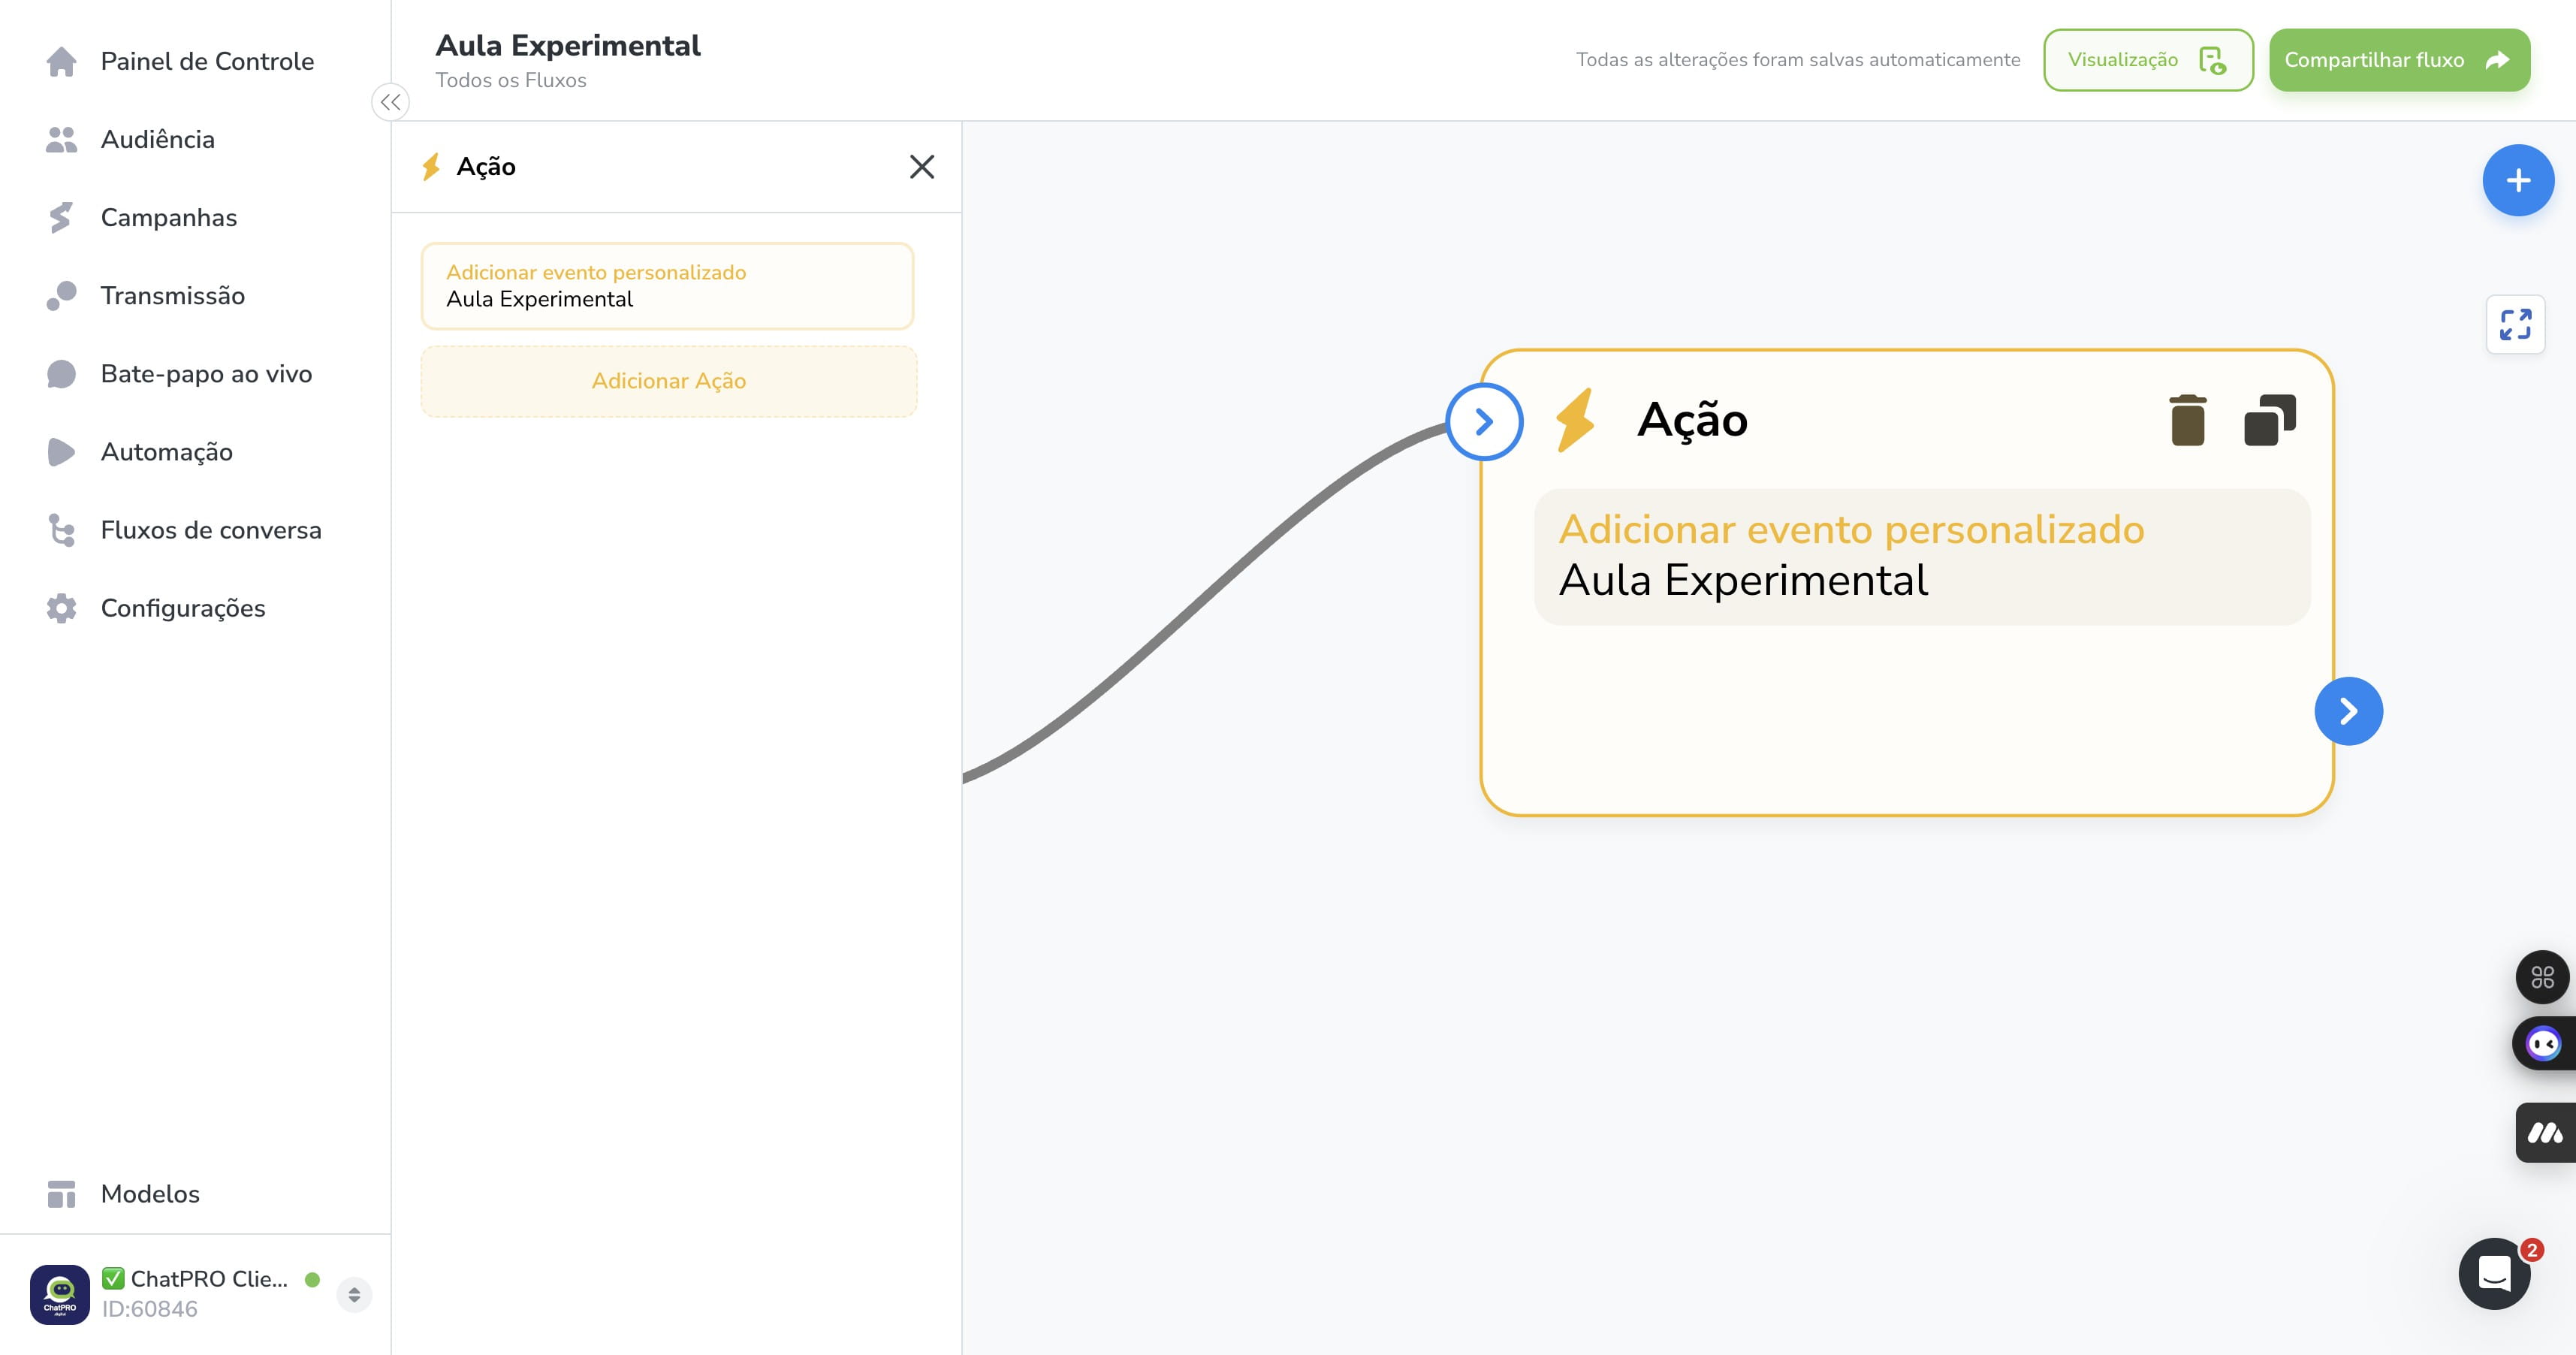Click Compartilhar fluxo button
Screen dimensions: 2576x1355
pyautogui.click(x=2399, y=60)
